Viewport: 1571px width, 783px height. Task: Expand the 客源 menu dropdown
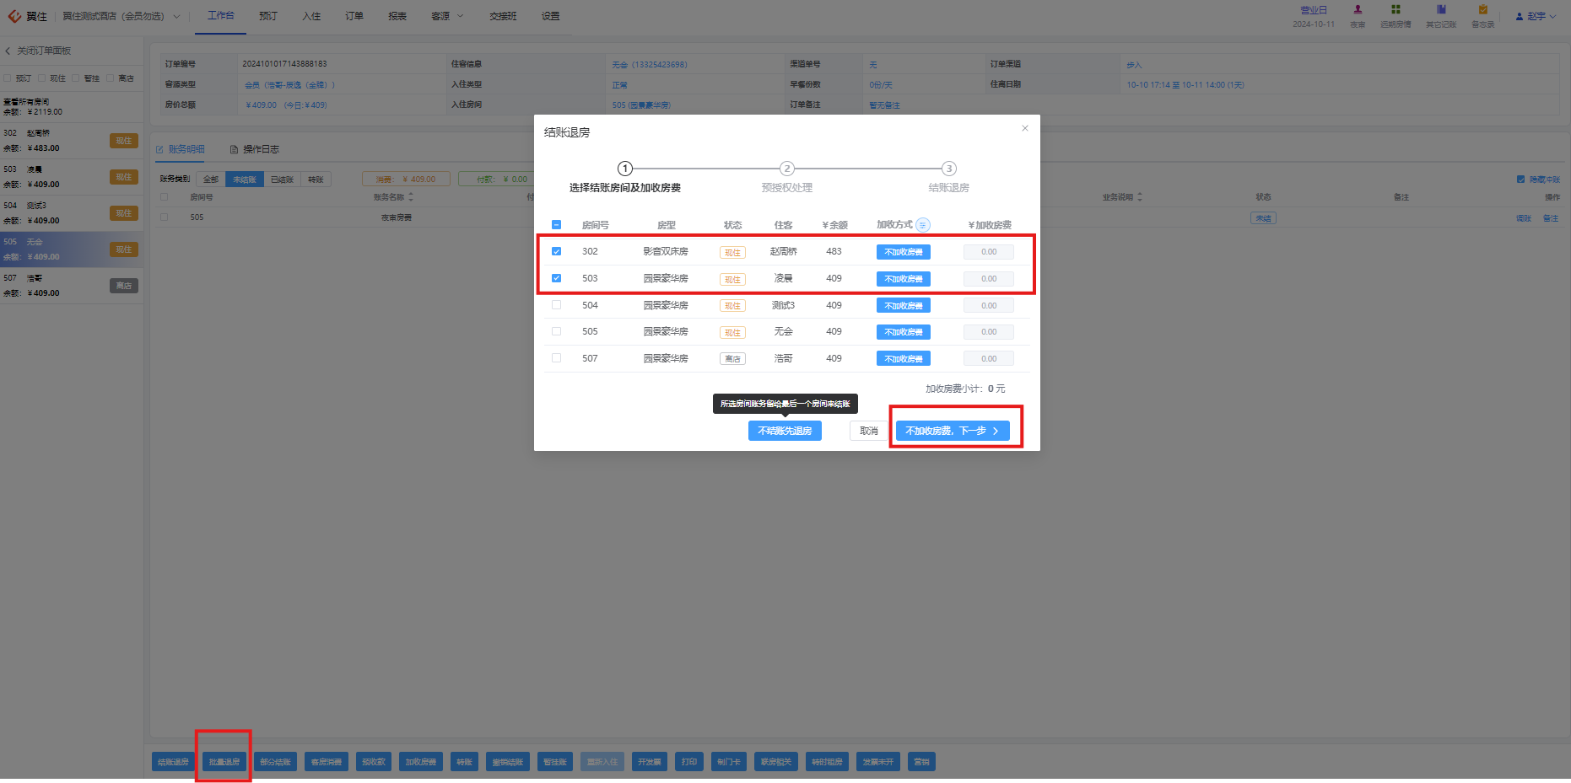[x=447, y=16]
